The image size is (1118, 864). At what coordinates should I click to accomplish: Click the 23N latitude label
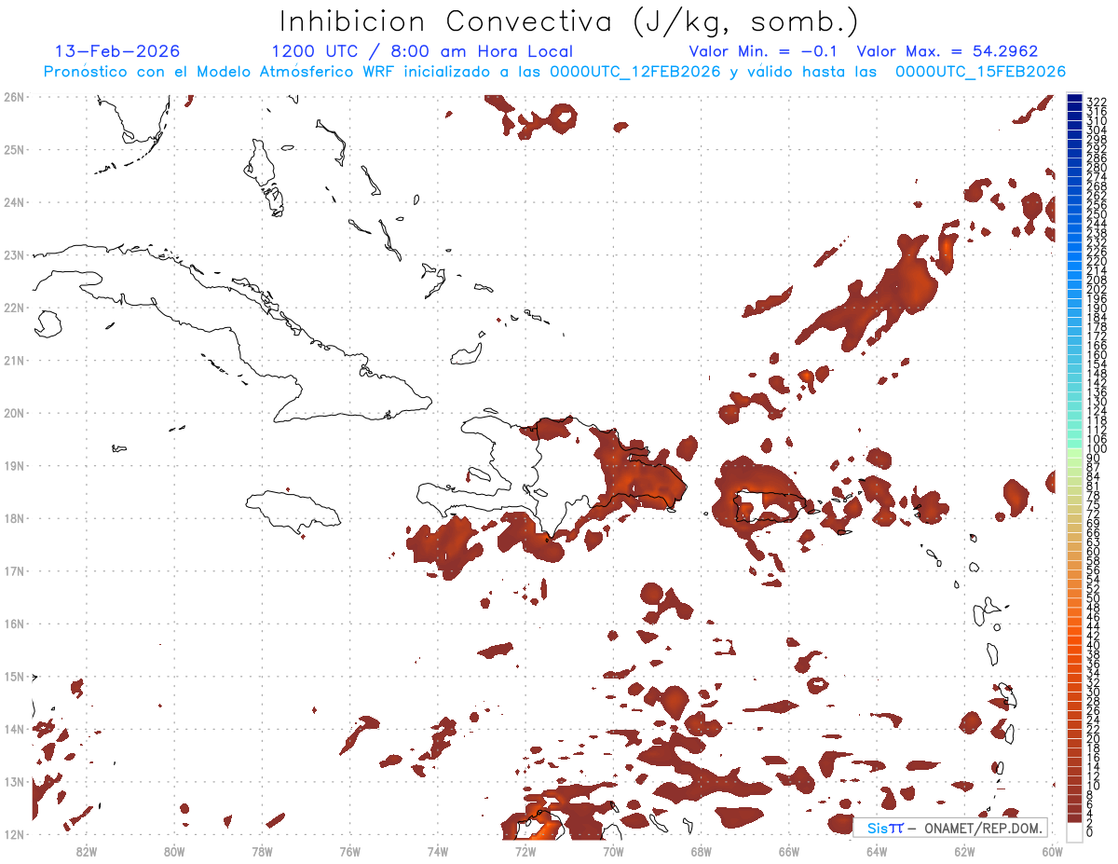14,254
